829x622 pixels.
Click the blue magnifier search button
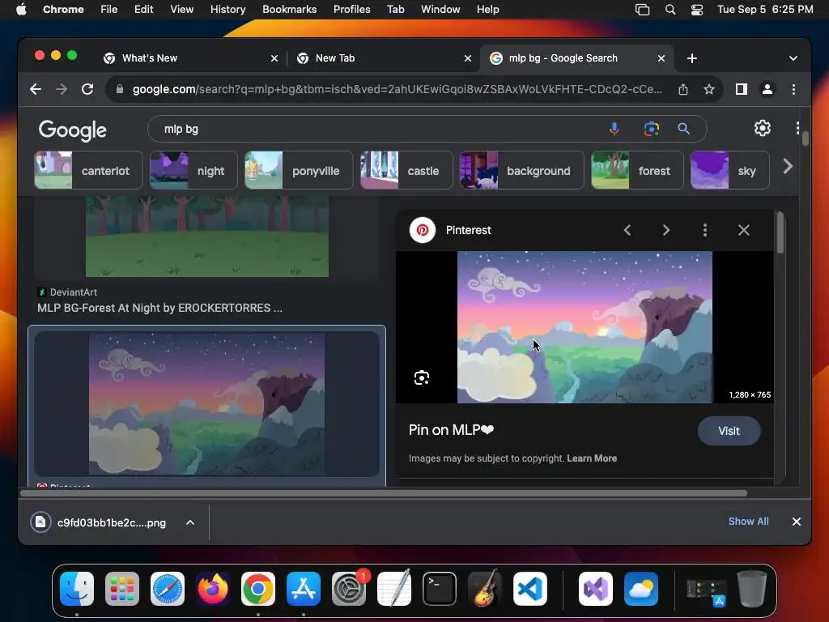683,129
